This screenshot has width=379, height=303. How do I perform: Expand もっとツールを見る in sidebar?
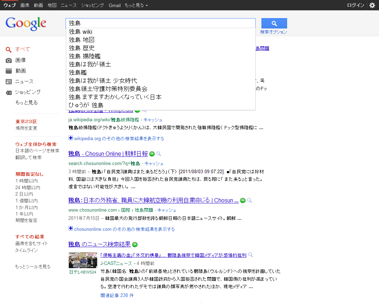33,267
